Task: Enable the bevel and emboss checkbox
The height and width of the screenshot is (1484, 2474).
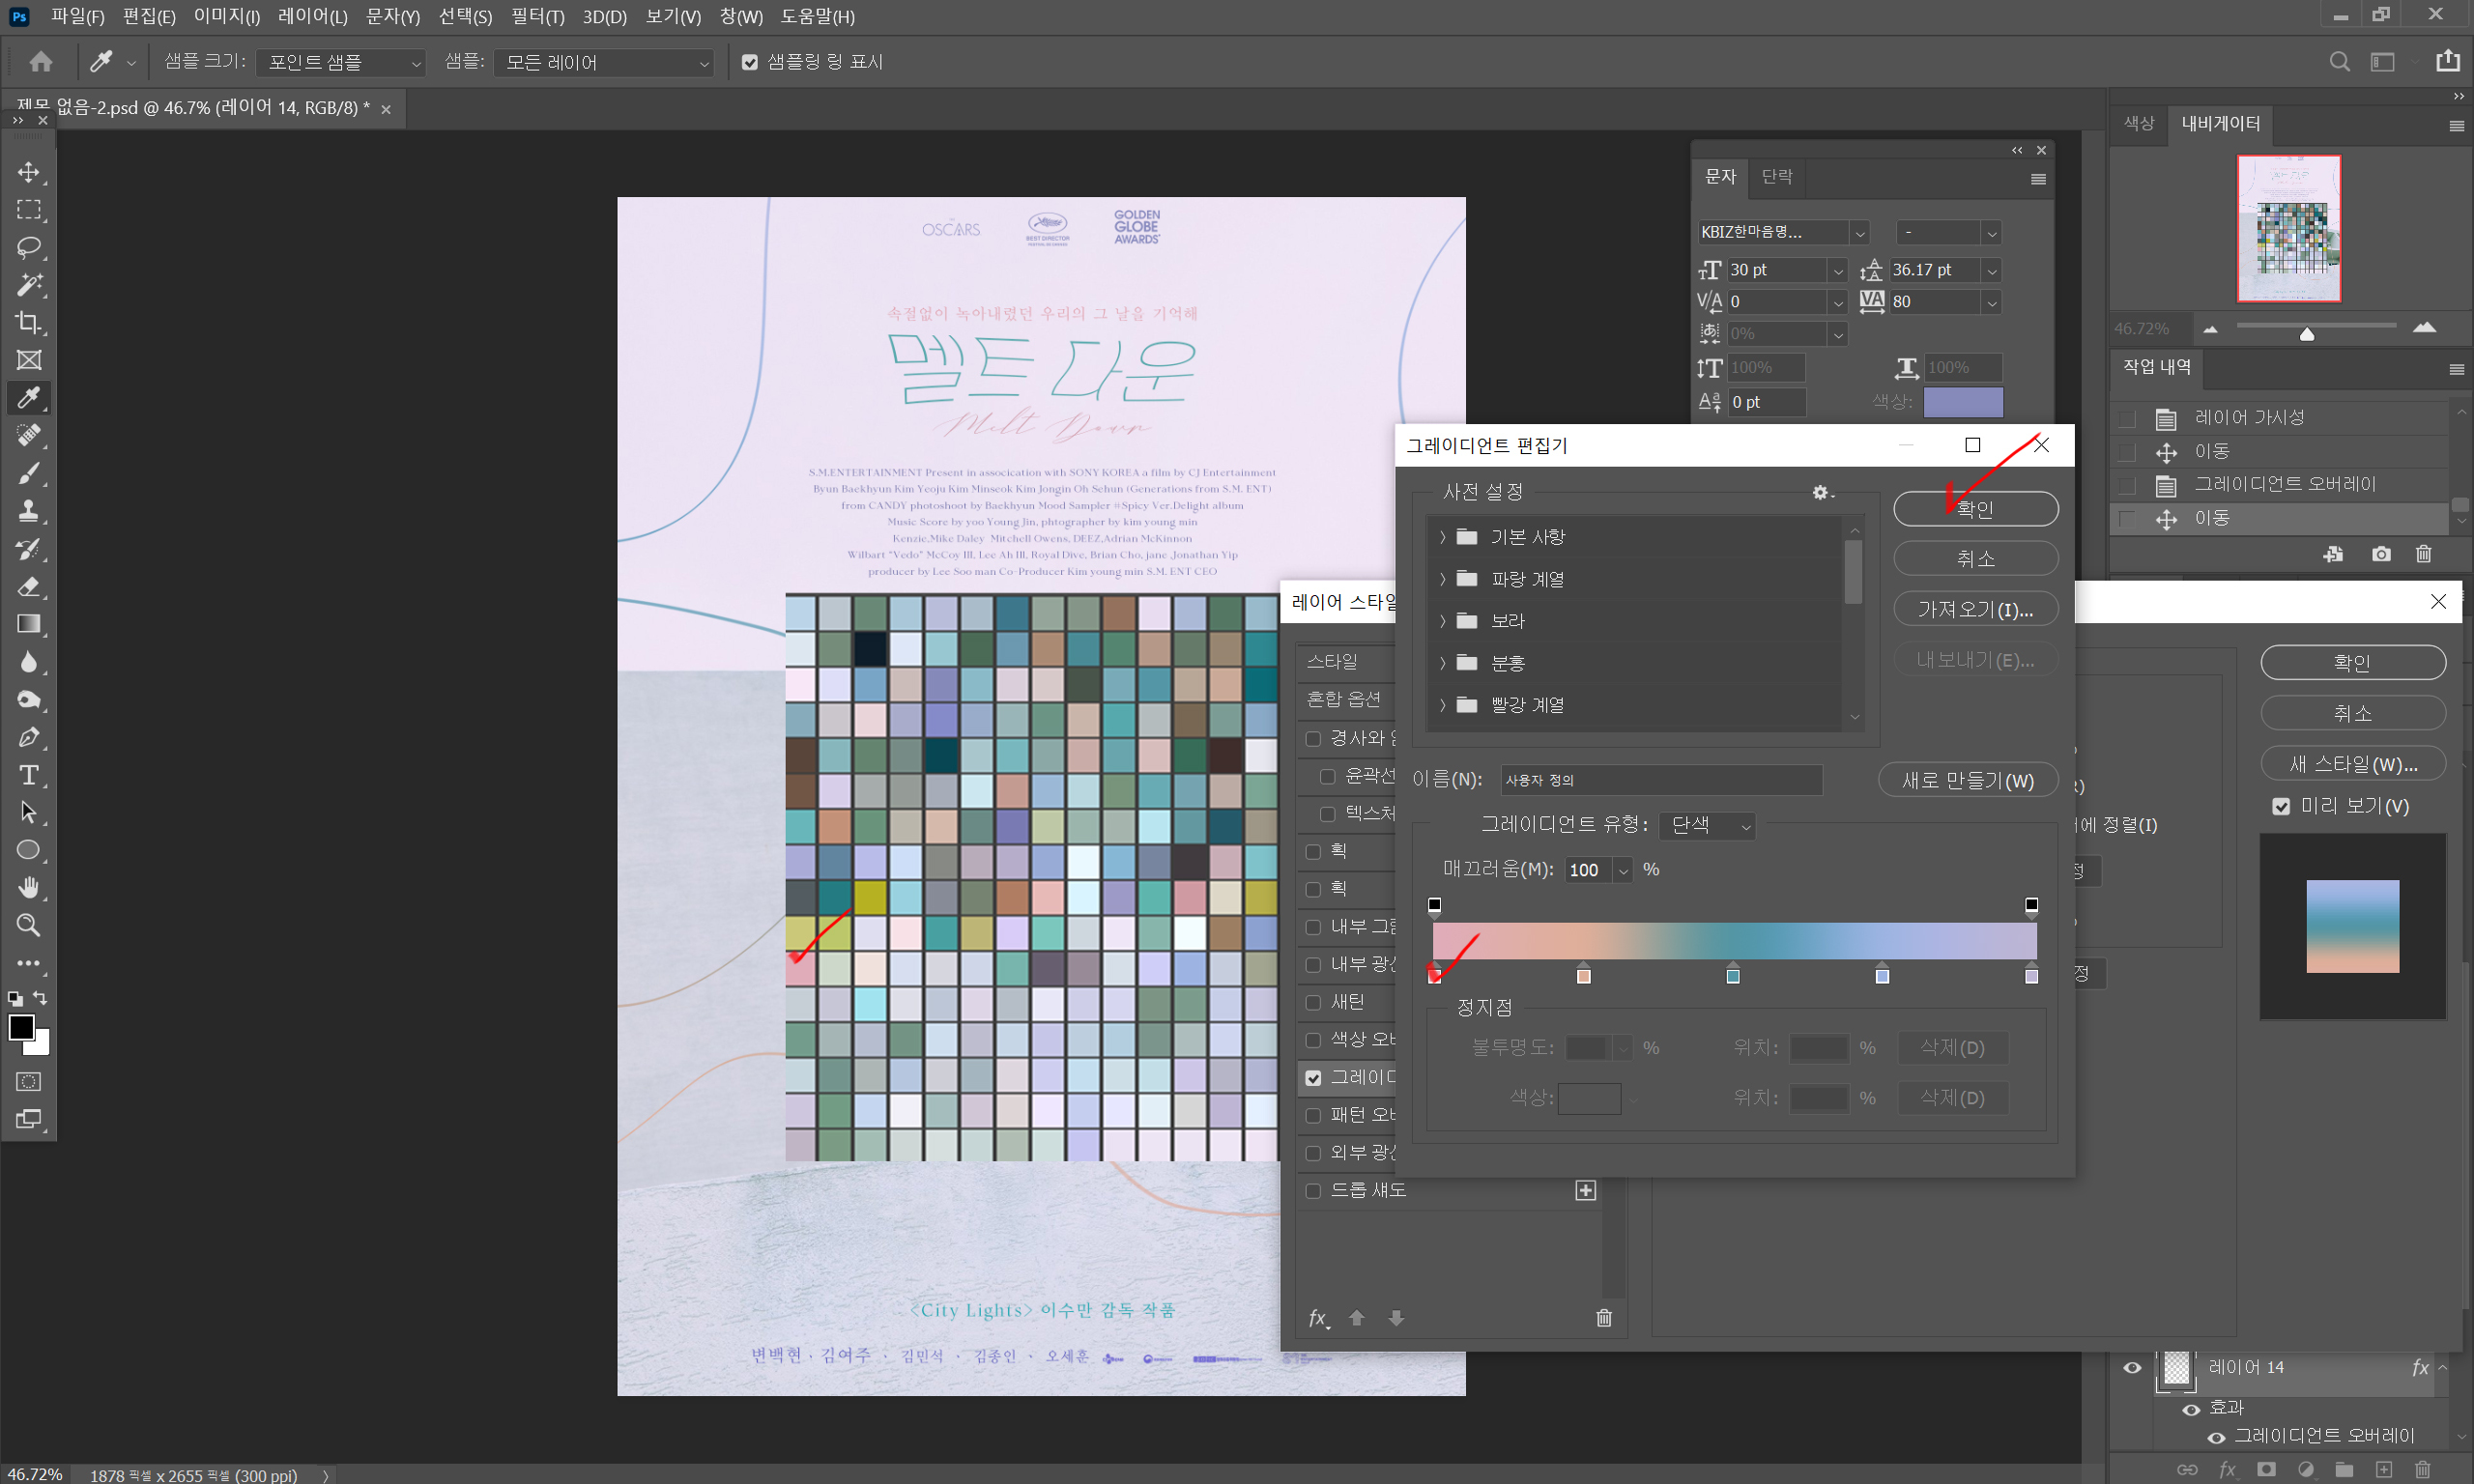Action: tap(1313, 739)
